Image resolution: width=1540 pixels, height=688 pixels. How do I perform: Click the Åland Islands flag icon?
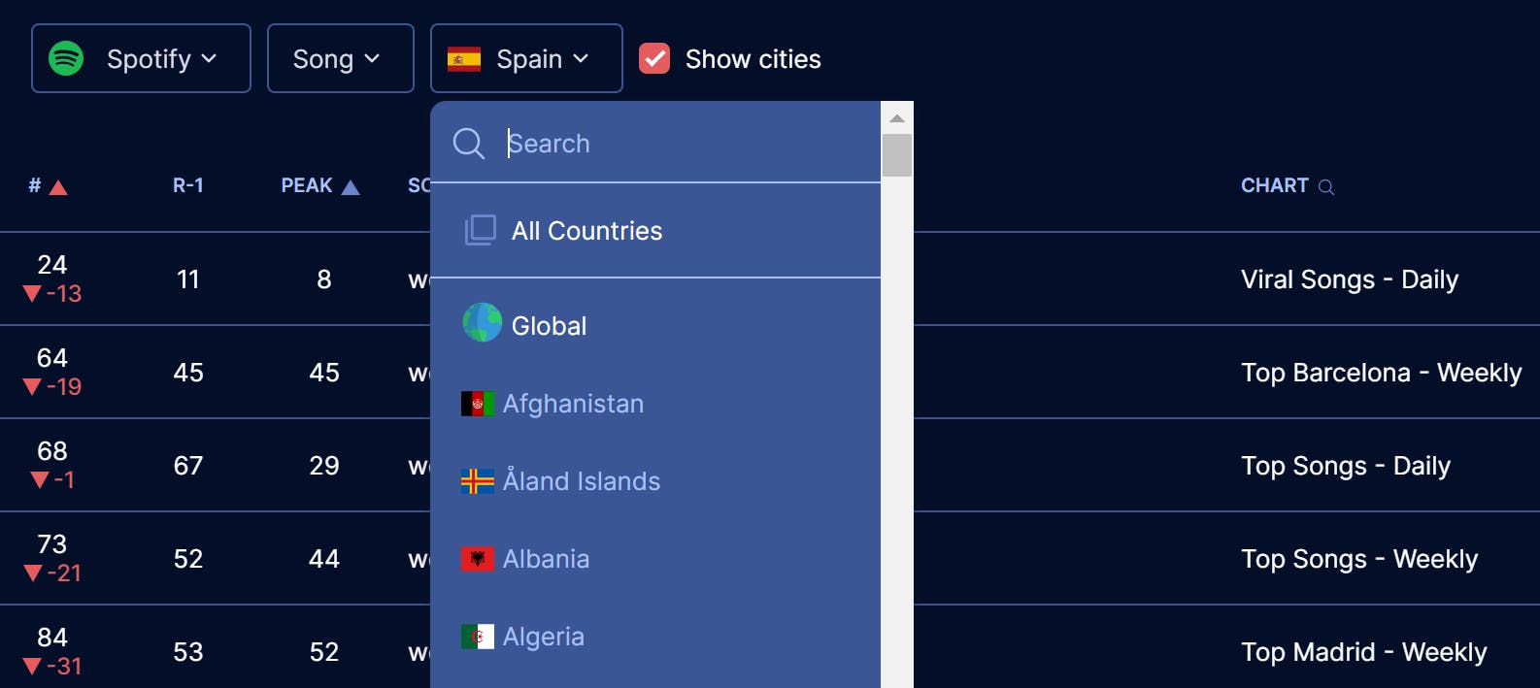(478, 481)
